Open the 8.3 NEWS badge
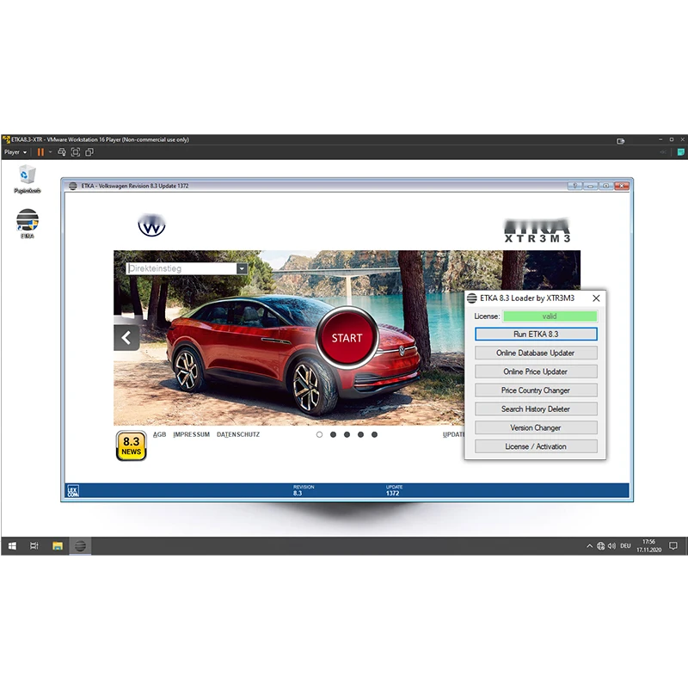Screen dimensions: 688x688 [x=132, y=445]
